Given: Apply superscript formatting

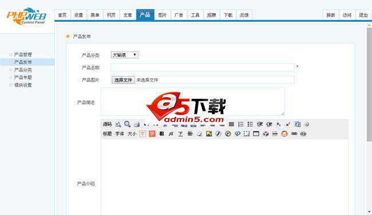Looking at the screenshot, I should click(x=288, y=124).
